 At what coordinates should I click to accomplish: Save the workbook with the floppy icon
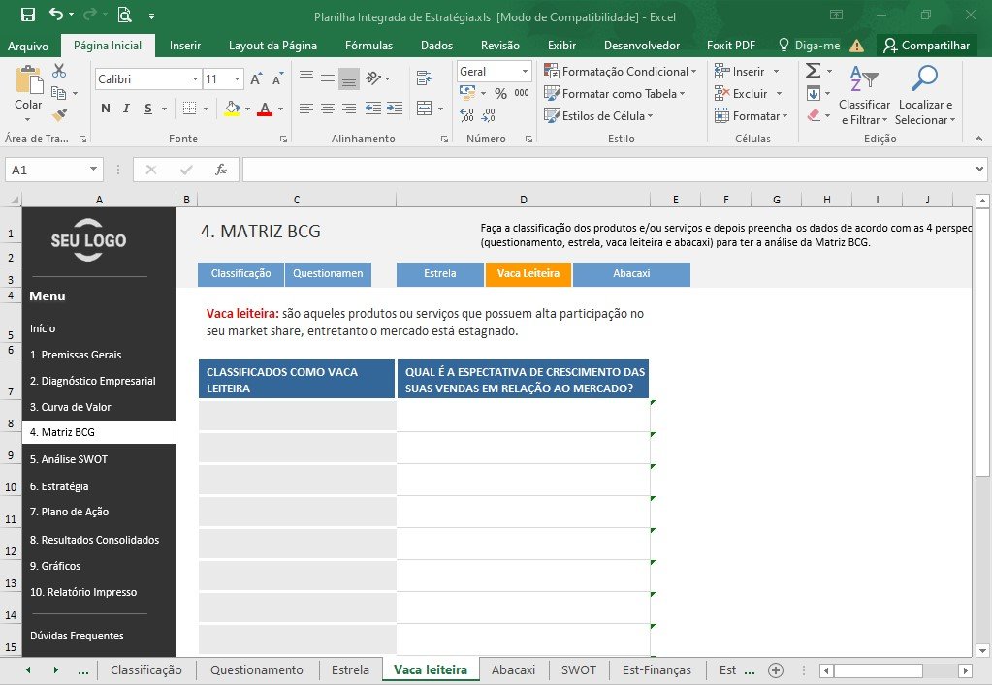[28, 15]
